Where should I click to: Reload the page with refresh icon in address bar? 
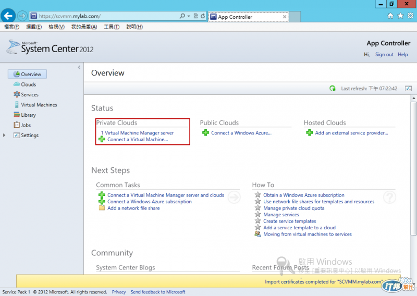point(203,16)
